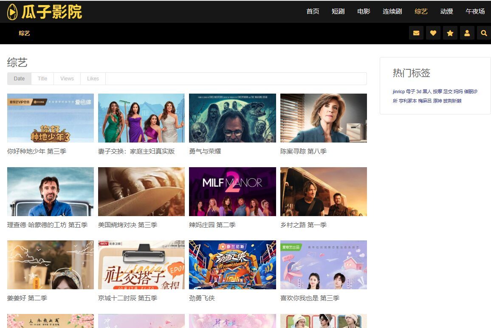
Task: Sort videos by Likes tab
Action: click(x=93, y=79)
